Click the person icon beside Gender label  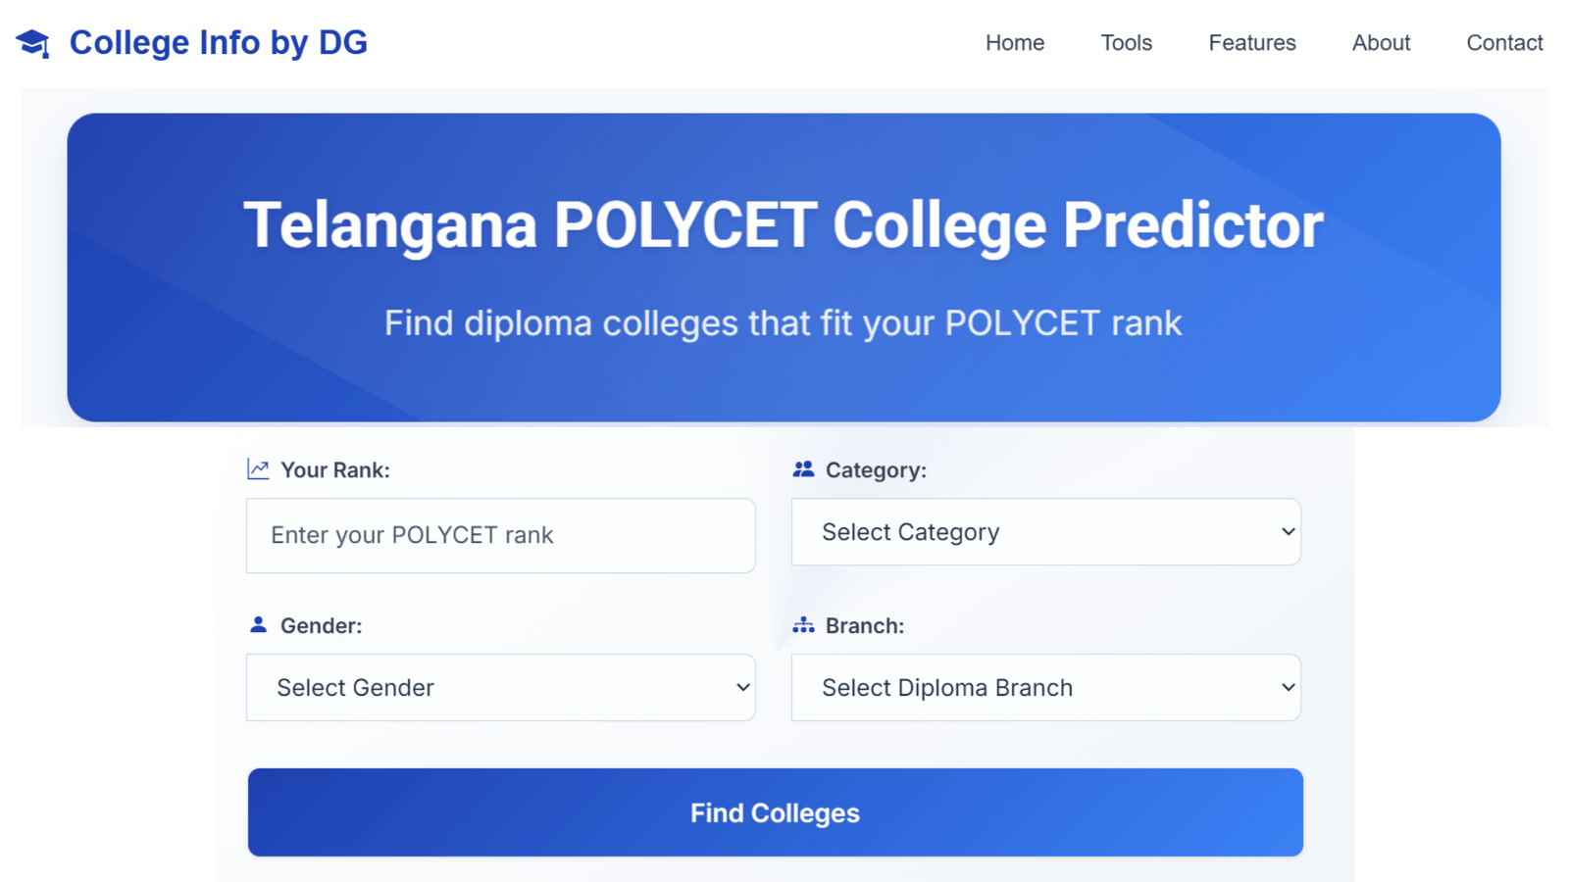[x=257, y=624]
